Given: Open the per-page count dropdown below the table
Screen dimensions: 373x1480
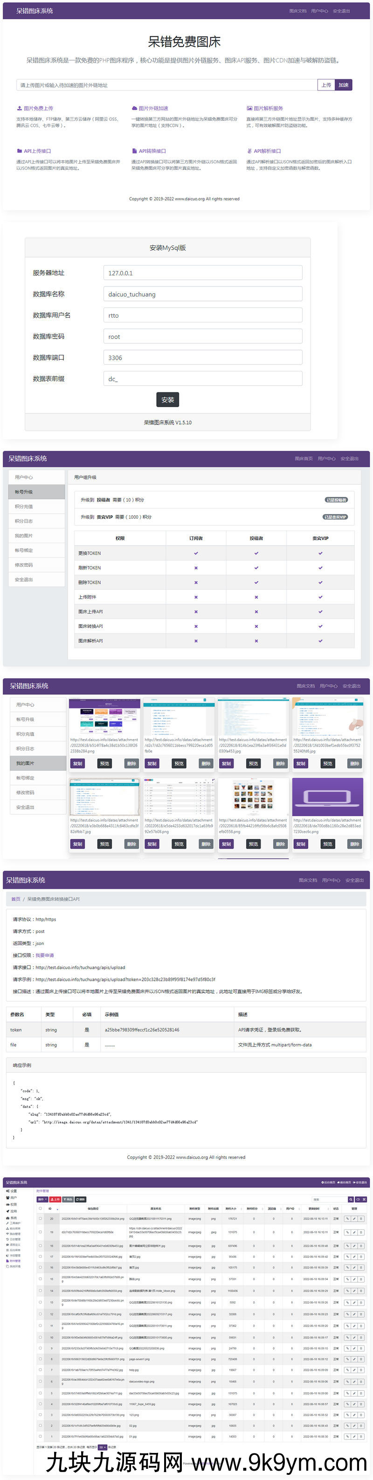Looking at the screenshot, I should [102, 1447].
